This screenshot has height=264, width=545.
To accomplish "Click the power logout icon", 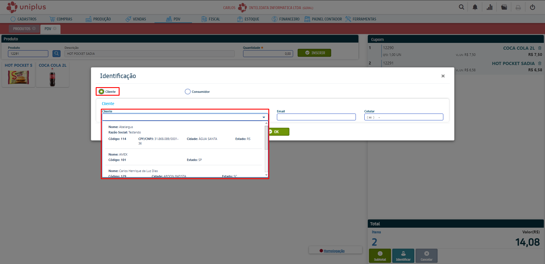I will [532, 7].
